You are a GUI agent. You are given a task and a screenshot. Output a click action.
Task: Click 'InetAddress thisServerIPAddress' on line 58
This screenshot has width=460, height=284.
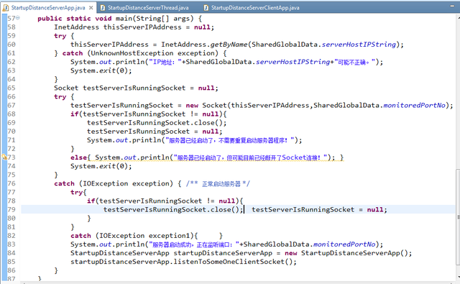[x=118, y=27]
